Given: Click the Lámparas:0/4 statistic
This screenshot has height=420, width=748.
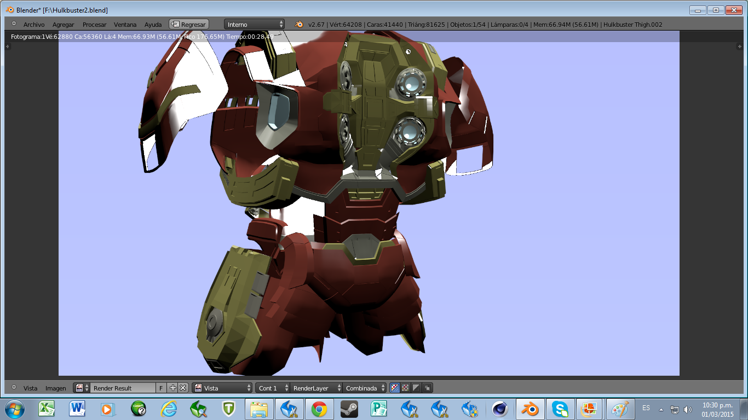Looking at the screenshot, I should coord(510,25).
